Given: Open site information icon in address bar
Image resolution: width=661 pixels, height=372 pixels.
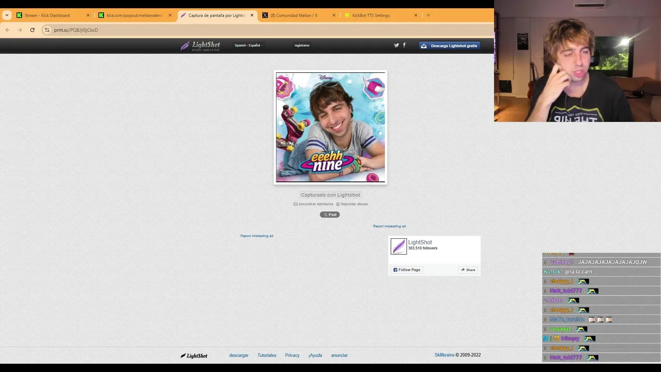Looking at the screenshot, I should coord(47,30).
